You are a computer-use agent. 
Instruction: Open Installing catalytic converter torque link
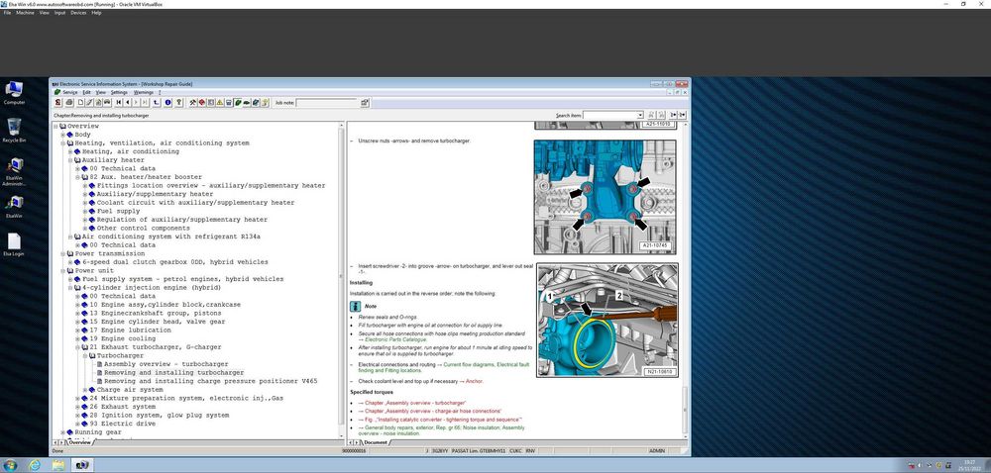click(443, 420)
